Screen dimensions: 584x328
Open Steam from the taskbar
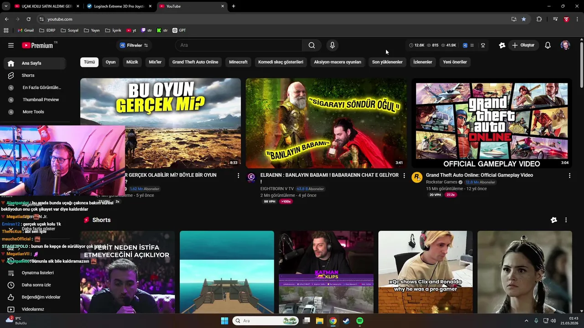point(346,321)
